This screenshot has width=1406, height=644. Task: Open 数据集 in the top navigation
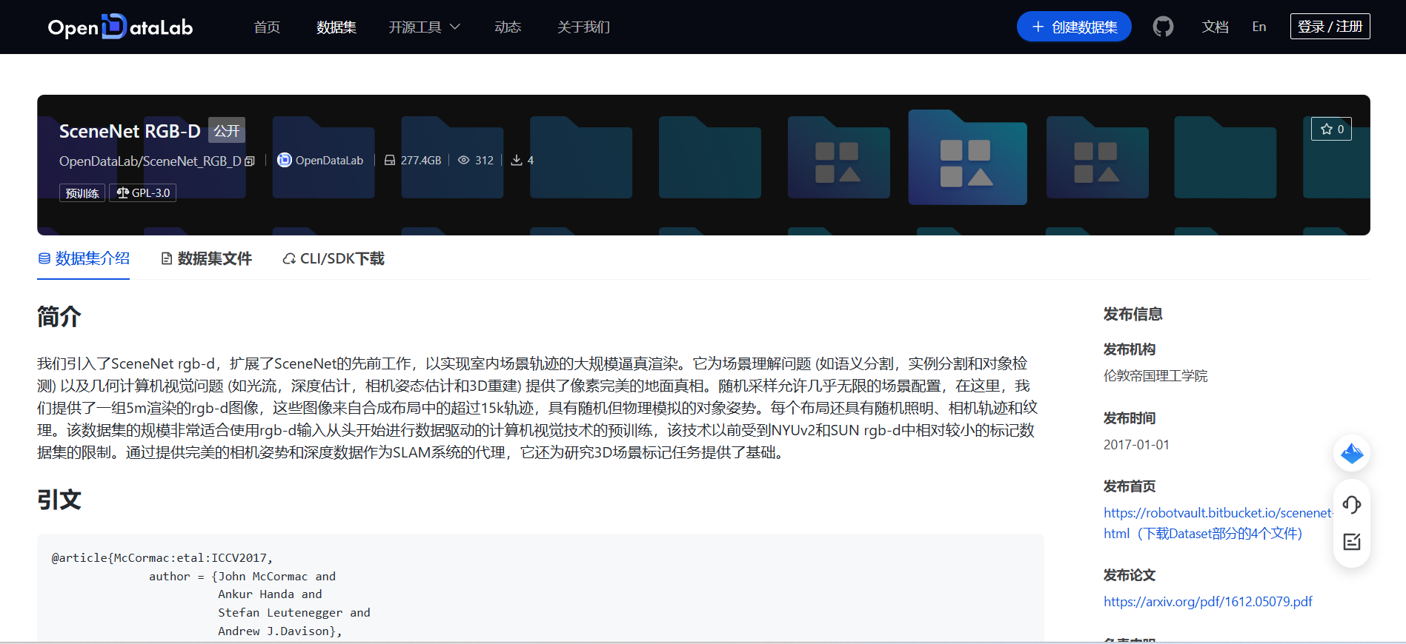336,27
